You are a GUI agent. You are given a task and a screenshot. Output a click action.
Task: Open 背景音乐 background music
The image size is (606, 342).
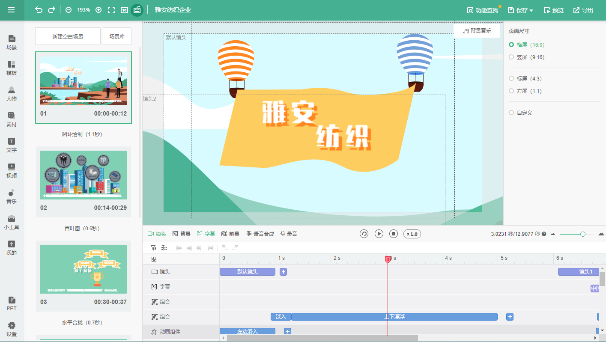(x=477, y=31)
